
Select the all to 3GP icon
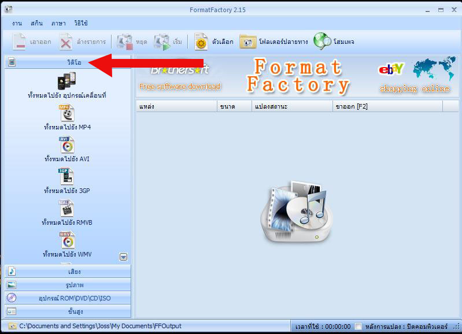[66, 177]
